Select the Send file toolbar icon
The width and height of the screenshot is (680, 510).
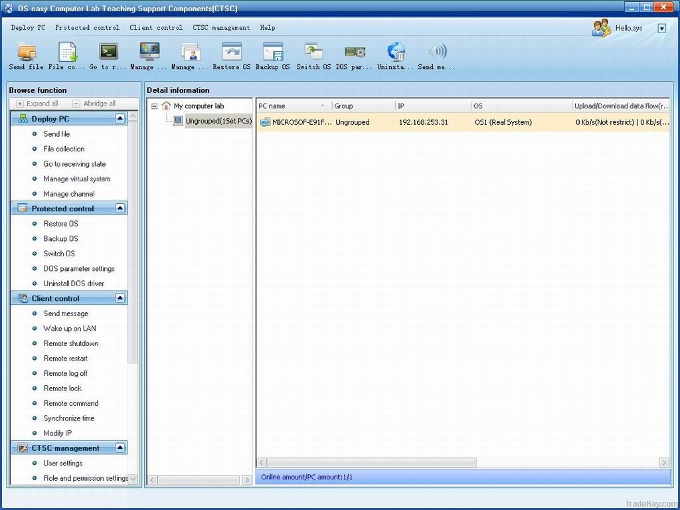(x=27, y=56)
